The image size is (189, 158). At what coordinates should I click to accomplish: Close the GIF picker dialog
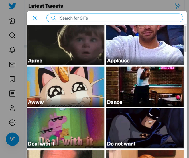(35, 18)
